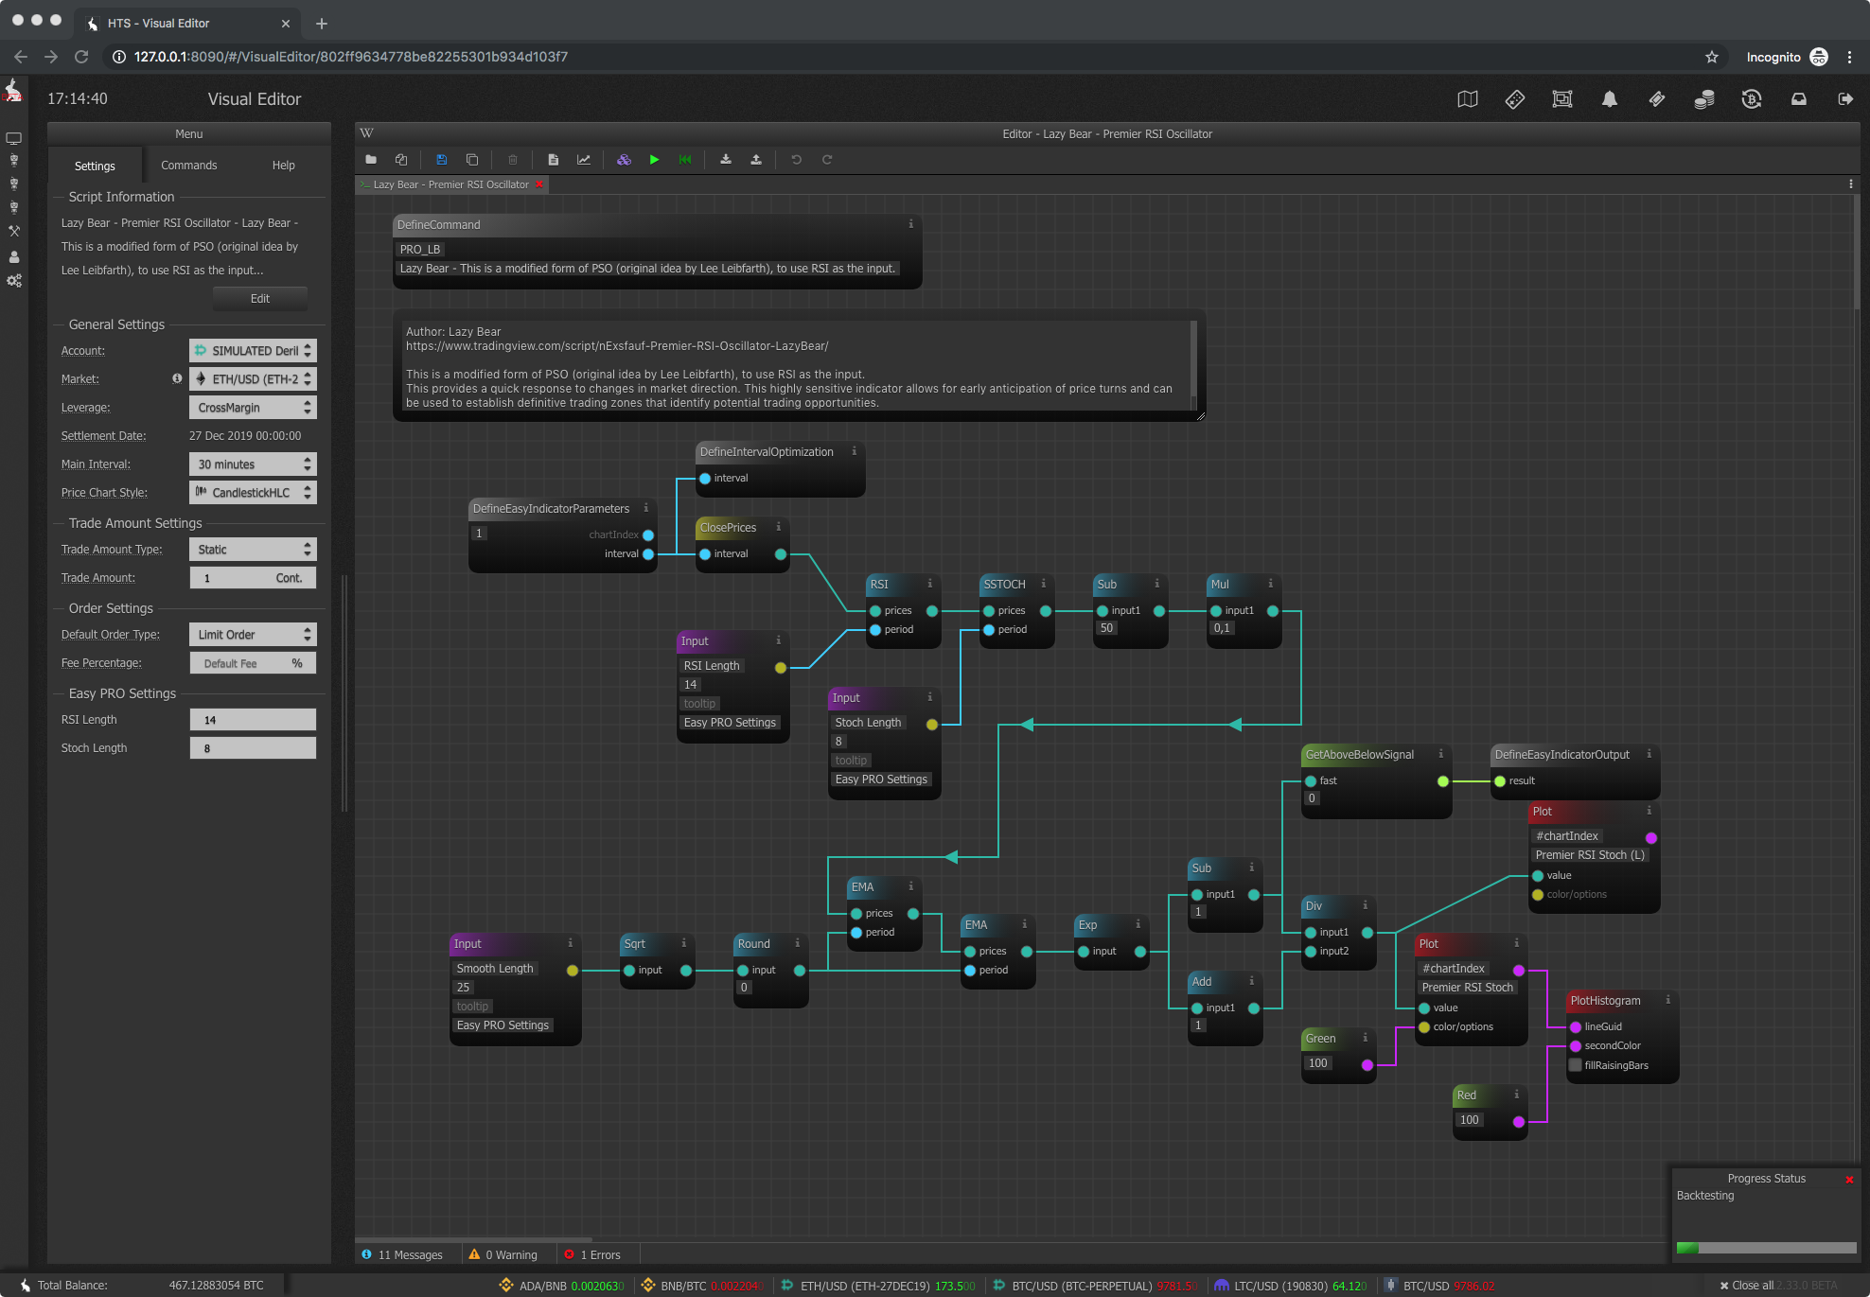Click the yellow color swatch on the Green node
1870x1297 pixels.
point(1366,1063)
